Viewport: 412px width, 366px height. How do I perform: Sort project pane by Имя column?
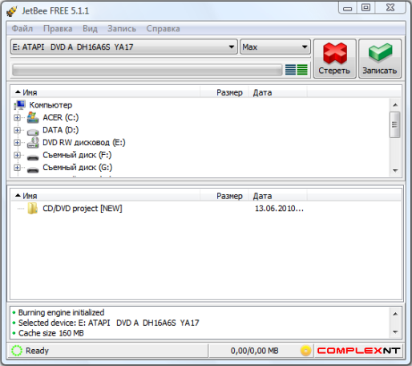click(106, 196)
